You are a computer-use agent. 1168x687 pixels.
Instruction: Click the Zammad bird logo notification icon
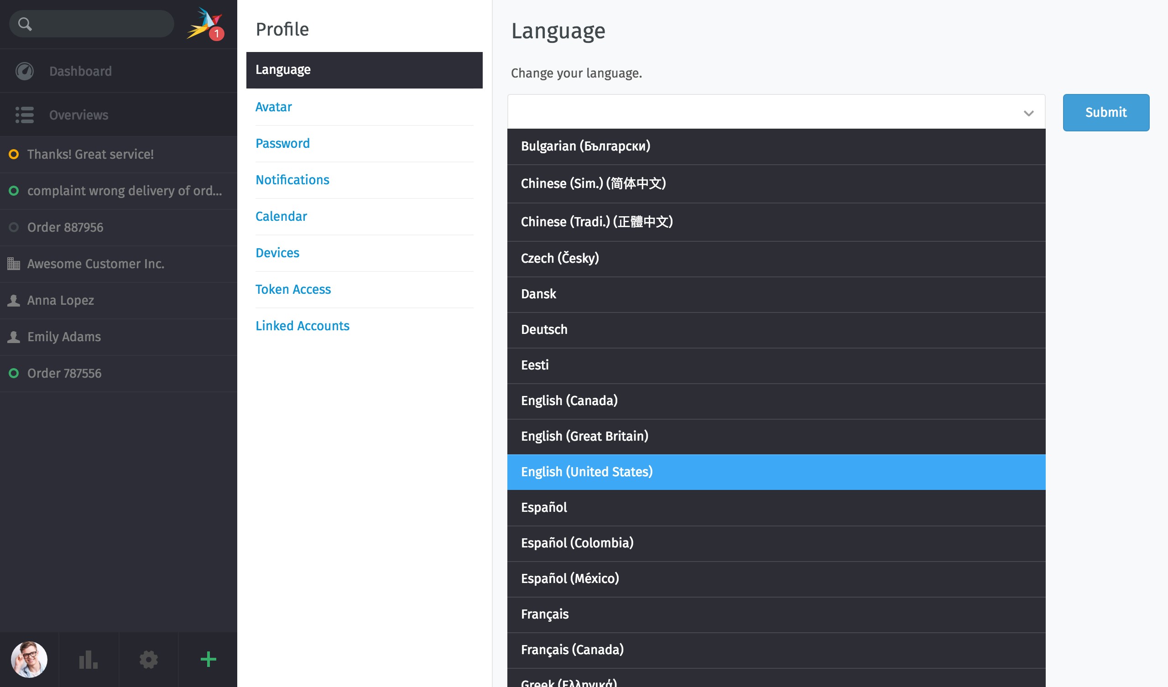point(205,23)
